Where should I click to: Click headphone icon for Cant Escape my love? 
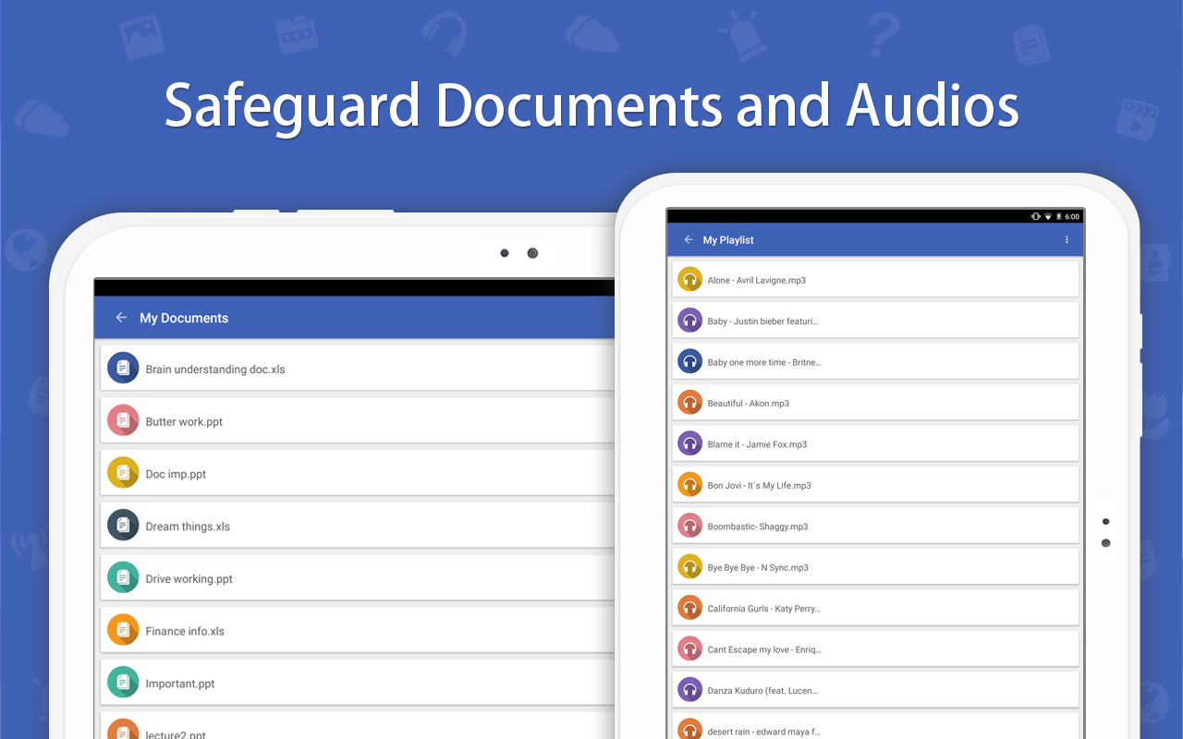coord(689,649)
